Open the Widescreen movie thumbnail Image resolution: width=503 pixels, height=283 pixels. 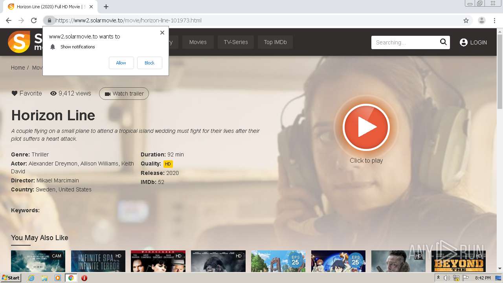tap(158, 261)
